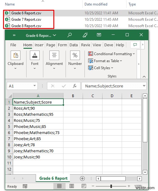Screen dimensions: 158x191
Task: Add a new sheet with plus button
Action: click(82, 179)
